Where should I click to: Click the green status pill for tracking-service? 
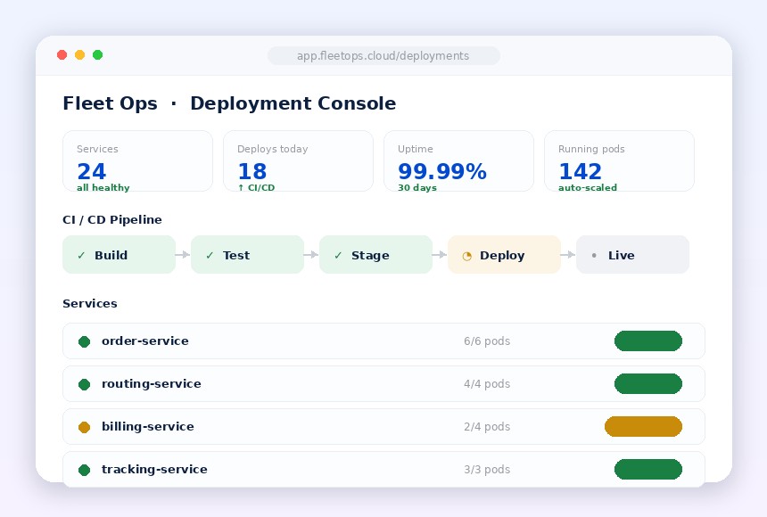click(648, 469)
